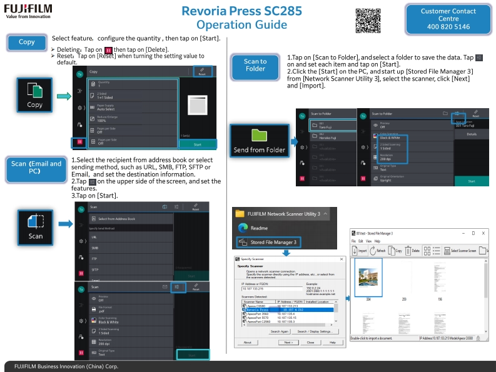Open File menu in Stored File Manager
The height and width of the screenshot is (372, 496).
353,241
